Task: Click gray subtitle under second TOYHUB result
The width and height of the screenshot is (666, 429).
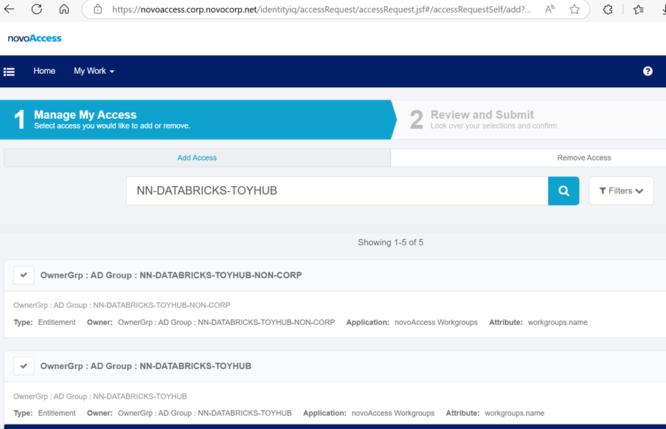Action: coord(100,397)
